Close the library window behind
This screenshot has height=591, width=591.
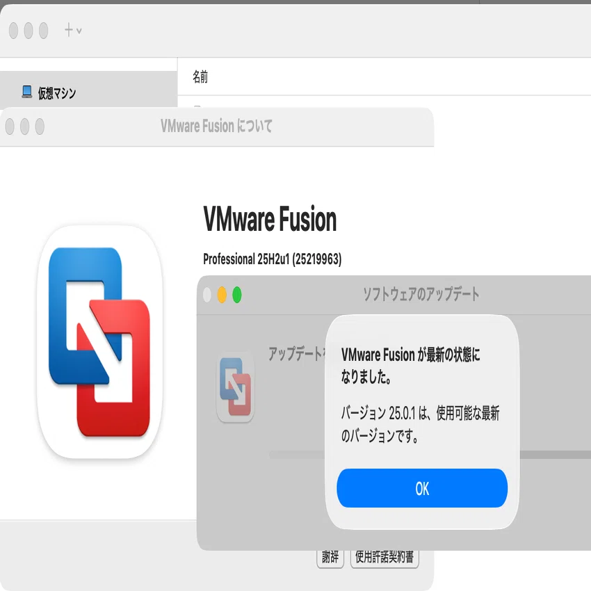pyautogui.click(x=13, y=31)
